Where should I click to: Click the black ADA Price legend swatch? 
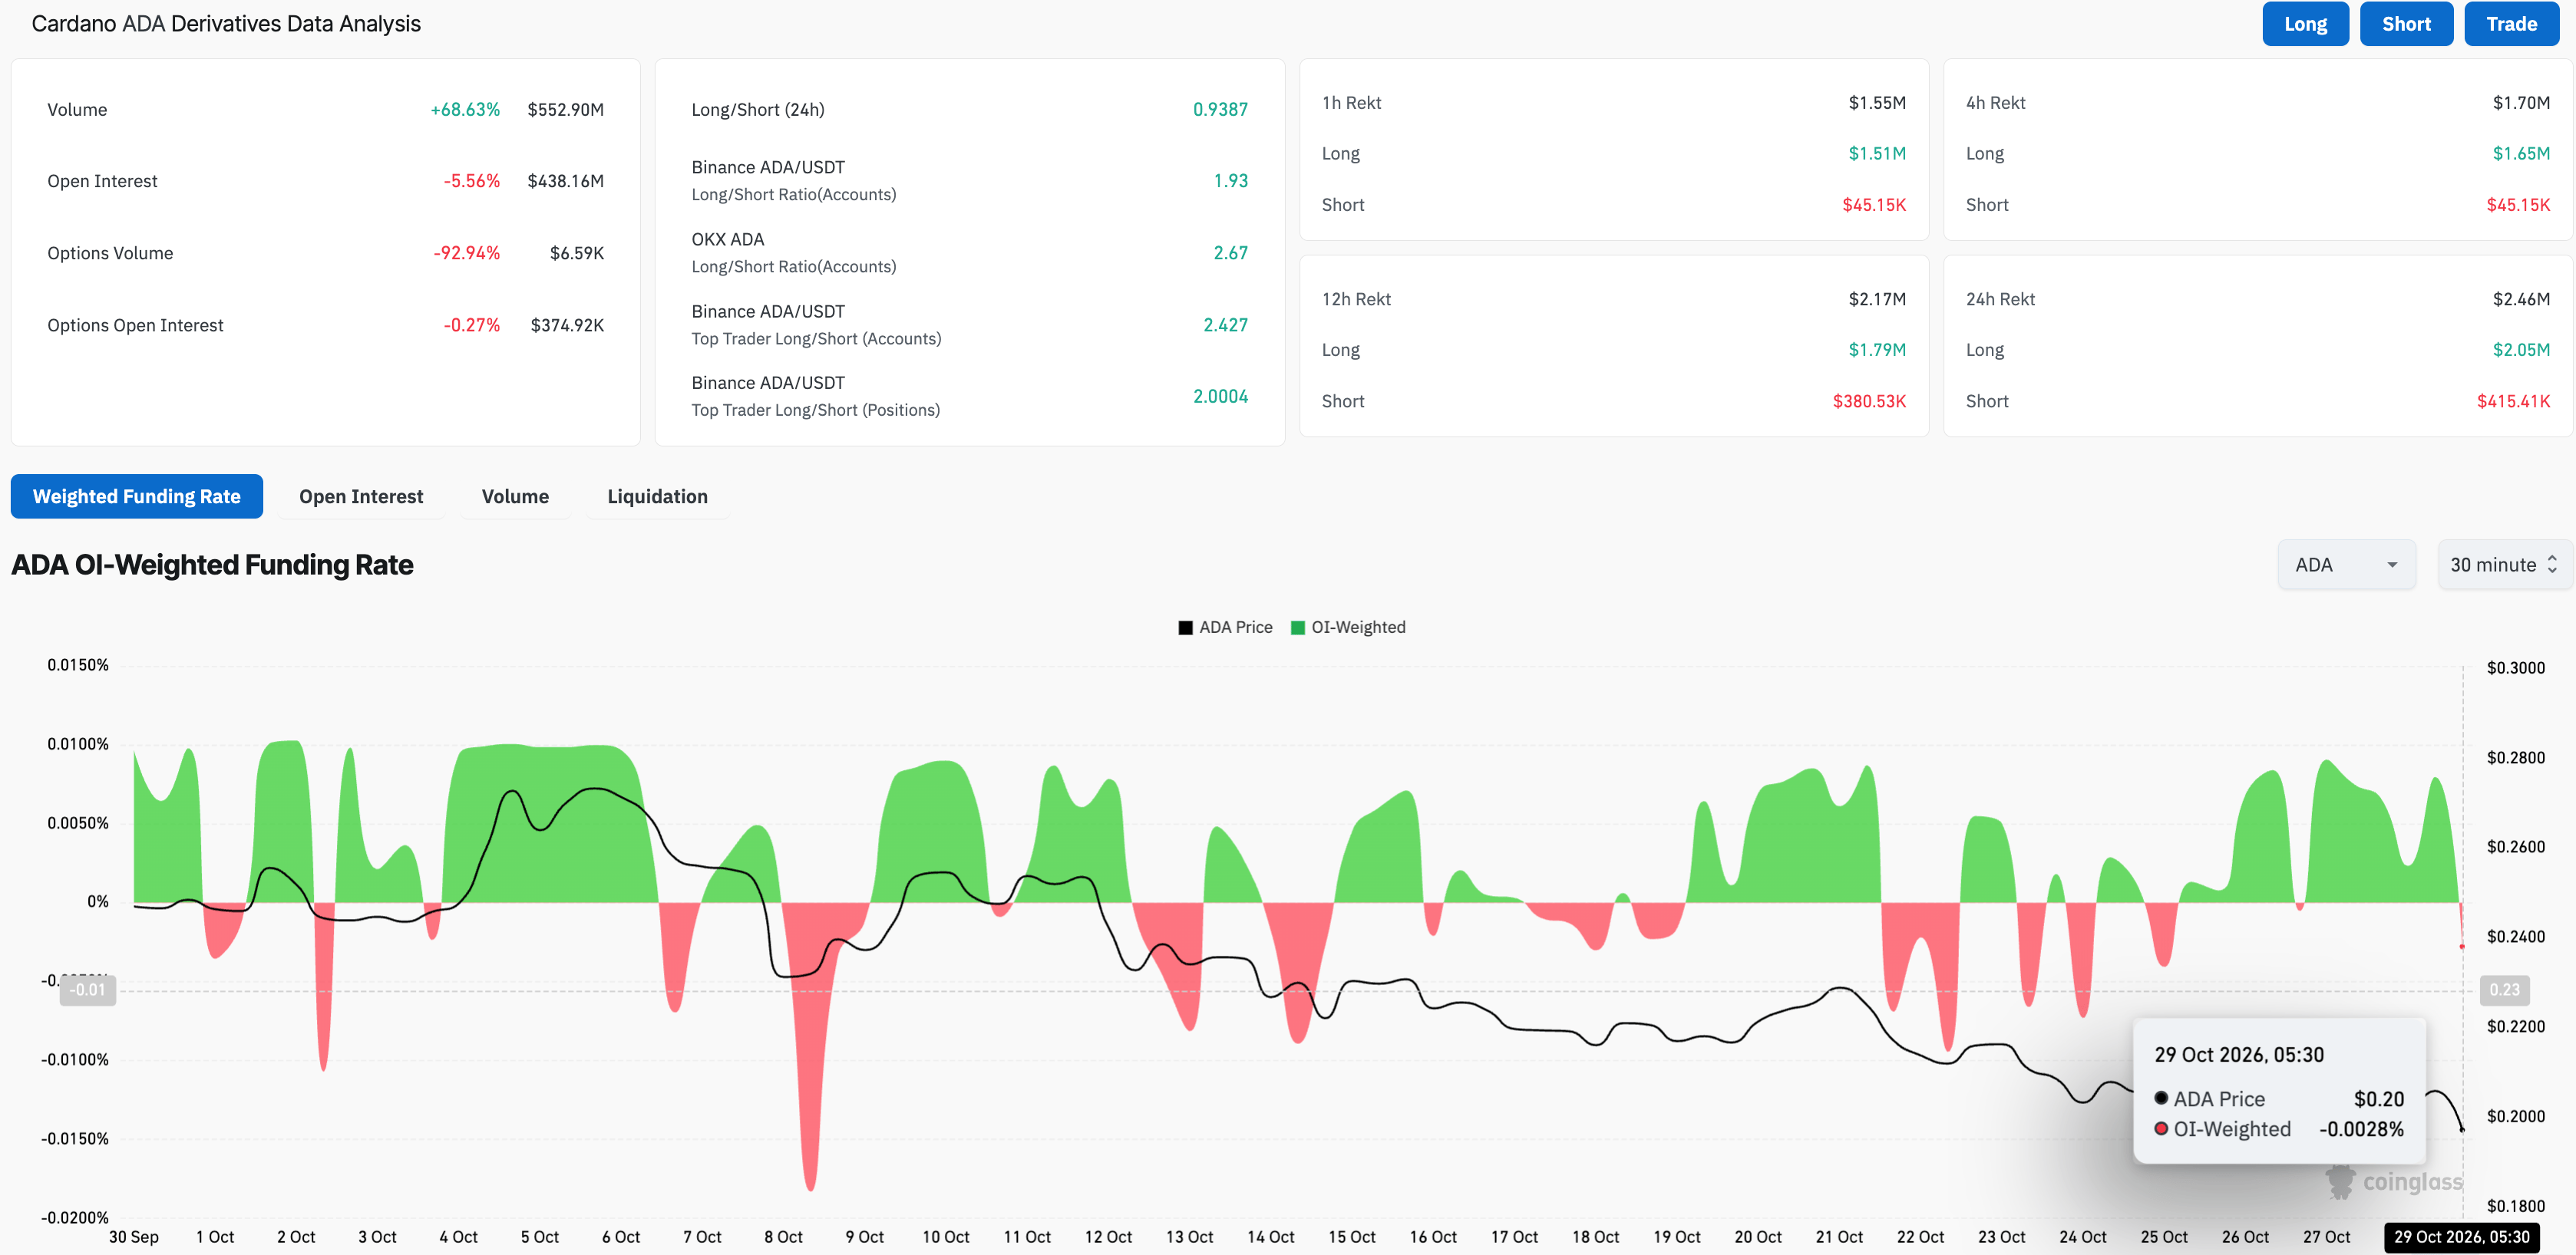coord(1185,627)
